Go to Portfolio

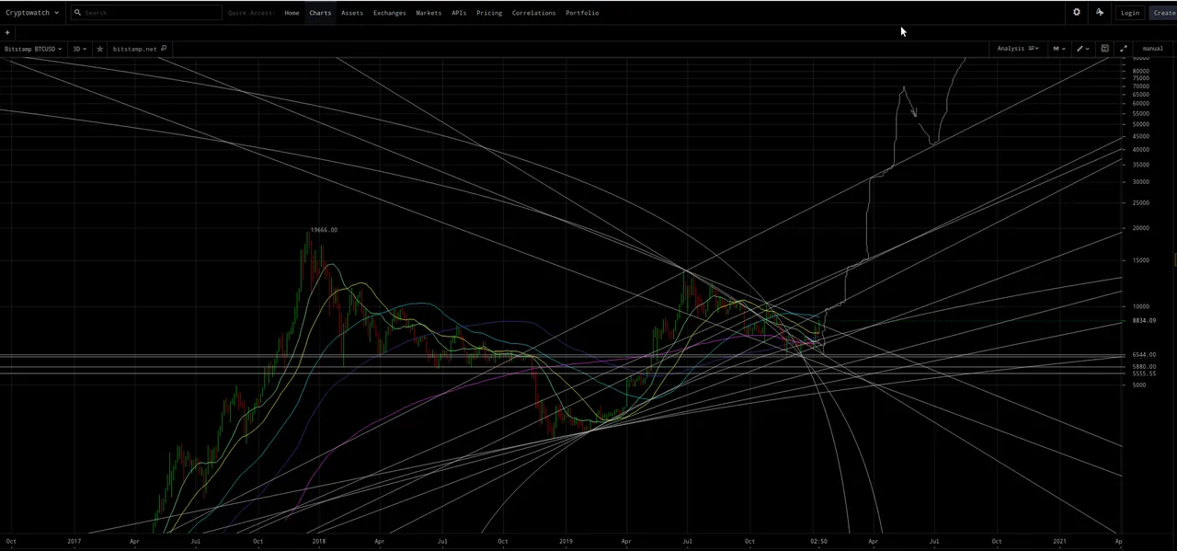pos(582,13)
